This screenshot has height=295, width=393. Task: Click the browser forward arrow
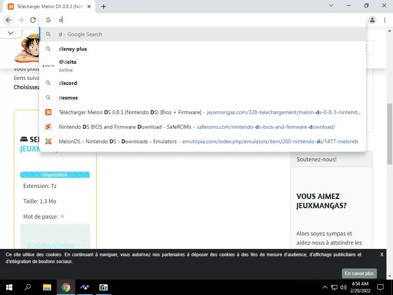point(21,20)
